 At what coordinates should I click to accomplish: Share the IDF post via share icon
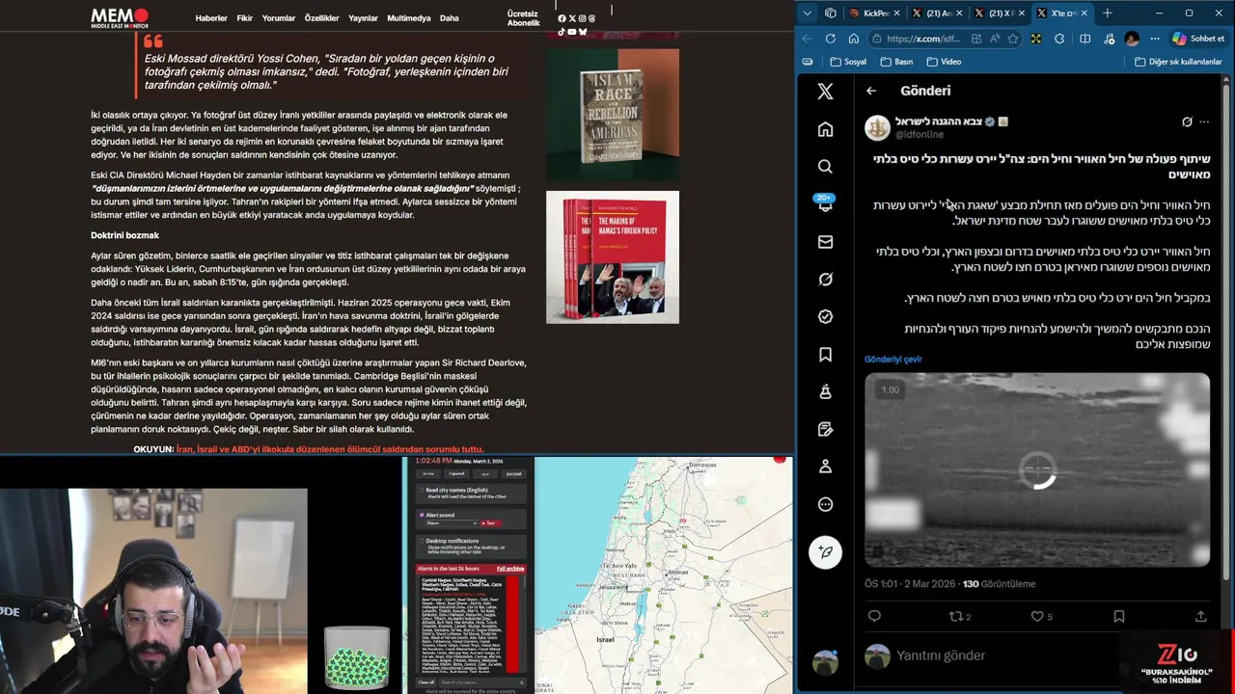tap(1200, 616)
